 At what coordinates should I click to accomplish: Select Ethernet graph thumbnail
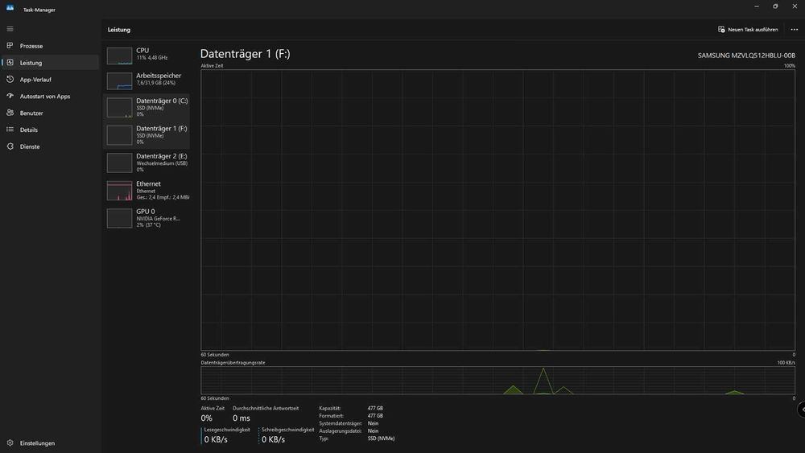(x=119, y=191)
